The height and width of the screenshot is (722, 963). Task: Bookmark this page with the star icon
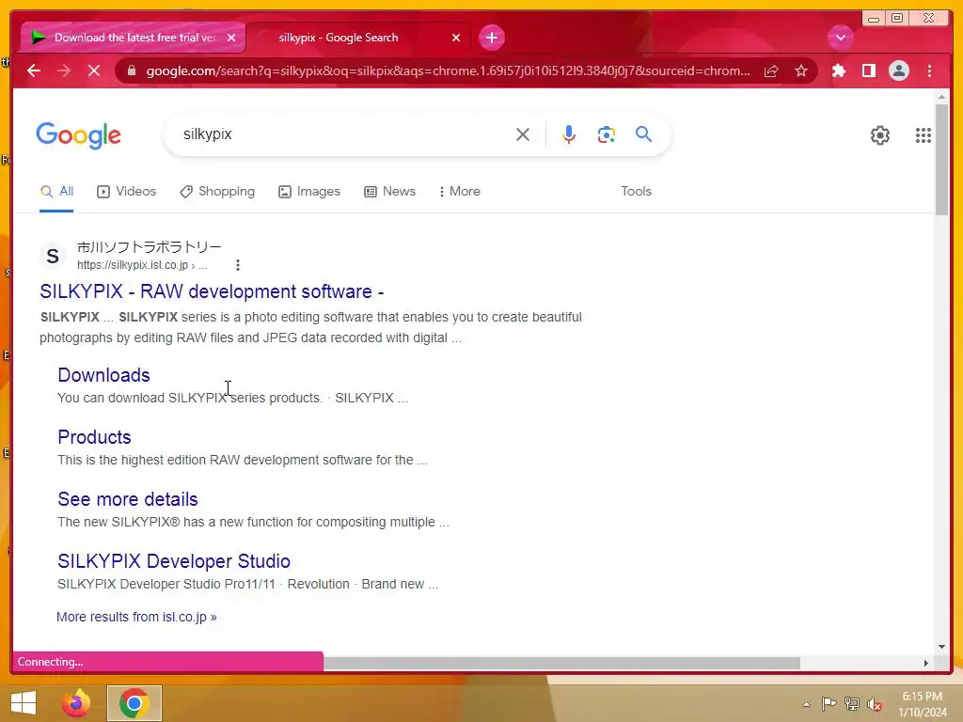801,71
